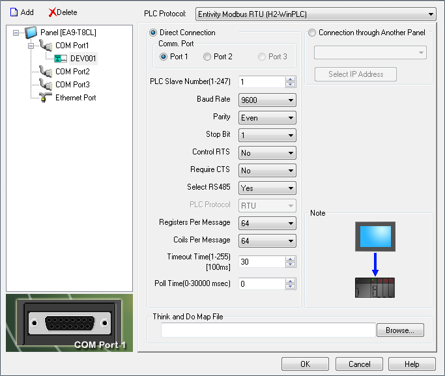This screenshot has width=445, height=376.
Task: Collapse the Panel EA9-T8CL tree node
Action: 16,33
